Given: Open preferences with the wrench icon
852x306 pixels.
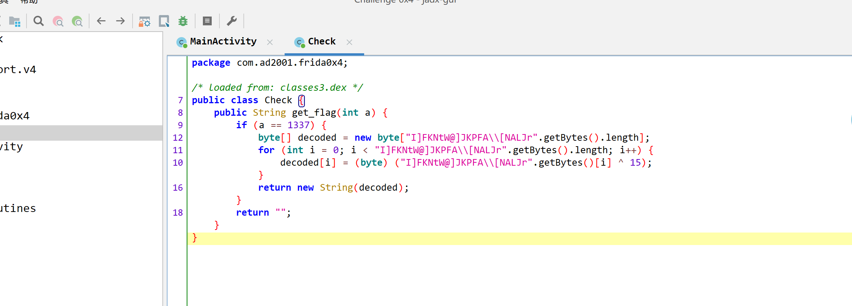Looking at the screenshot, I should pyautogui.click(x=232, y=21).
